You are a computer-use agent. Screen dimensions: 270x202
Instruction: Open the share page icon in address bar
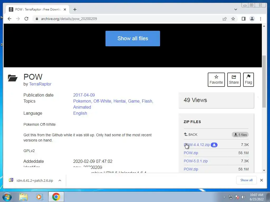[x=225, y=19]
